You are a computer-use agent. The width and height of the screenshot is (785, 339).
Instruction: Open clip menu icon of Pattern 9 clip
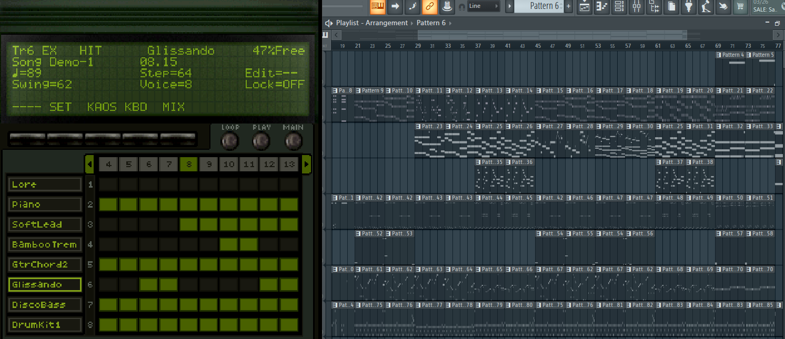(358, 90)
